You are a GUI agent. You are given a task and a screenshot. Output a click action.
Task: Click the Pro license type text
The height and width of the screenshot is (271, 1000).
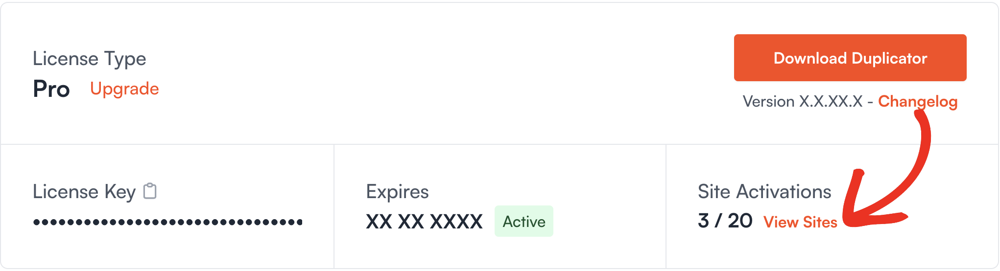coord(51,89)
